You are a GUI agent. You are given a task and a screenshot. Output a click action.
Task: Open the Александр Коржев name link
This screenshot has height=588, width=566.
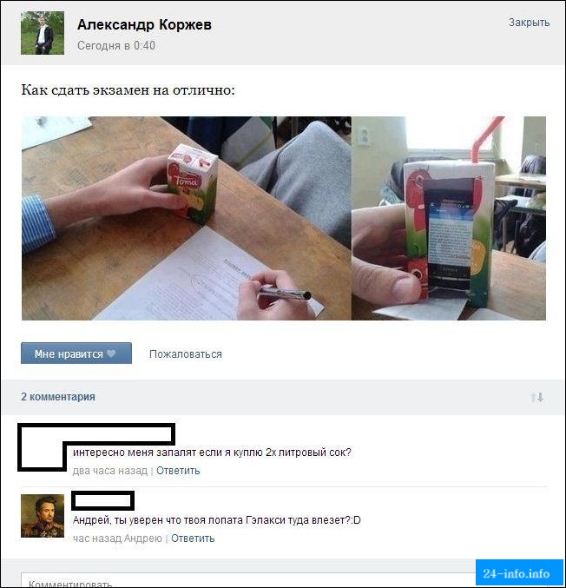pyautogui.click(x=144, y=24)
